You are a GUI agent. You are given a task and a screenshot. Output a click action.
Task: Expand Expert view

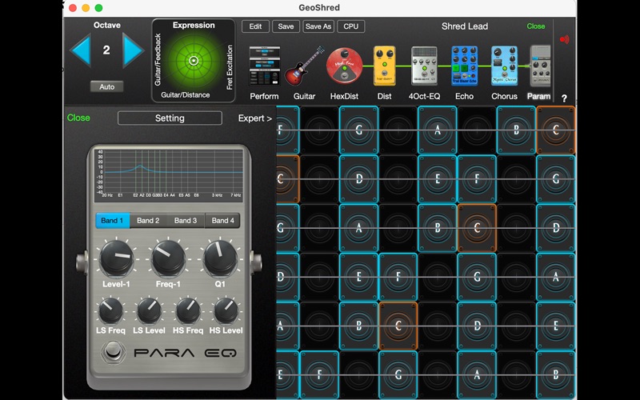pyautogui.click(x=254, y=118)
